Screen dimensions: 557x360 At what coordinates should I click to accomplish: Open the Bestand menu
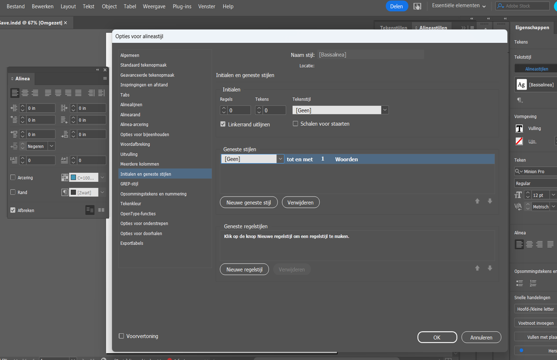(x=16, y=6)
